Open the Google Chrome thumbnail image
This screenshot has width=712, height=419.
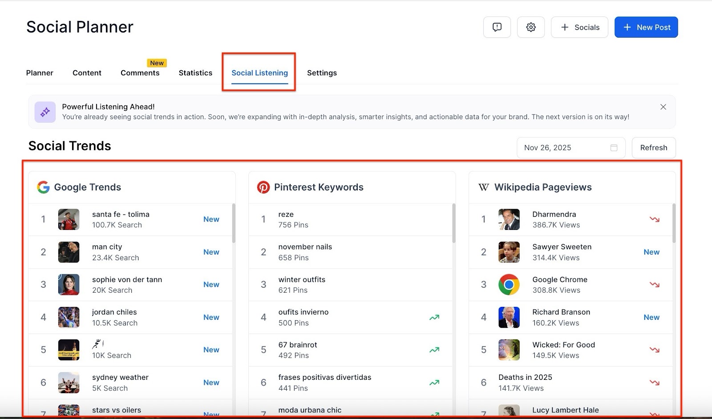click(509, 285)
